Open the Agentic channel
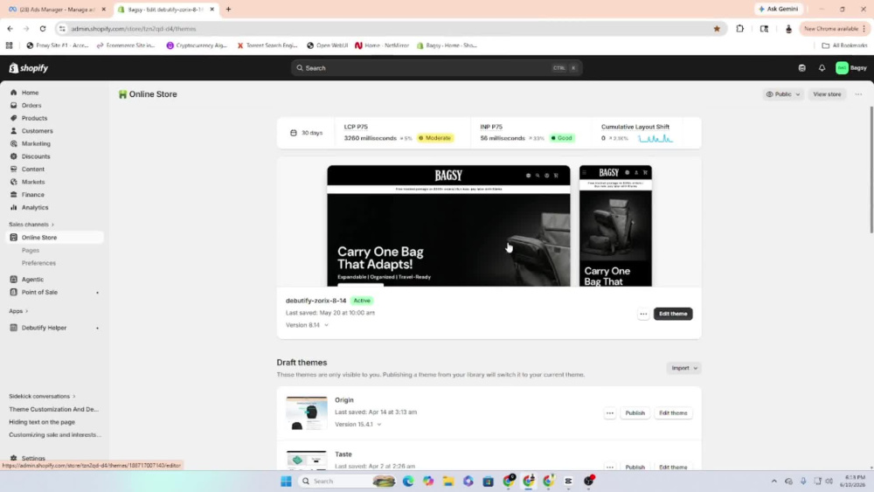The width and height of the screenshot is (874, 492). click(x=32, y=279)
